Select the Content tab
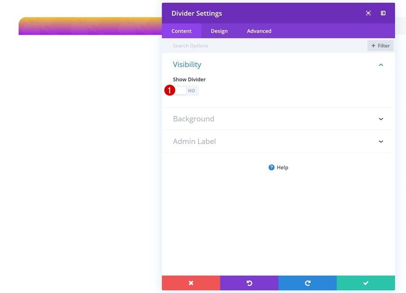Image resolution: width=406 pixels, height=293 pixels. click(181, 31)
